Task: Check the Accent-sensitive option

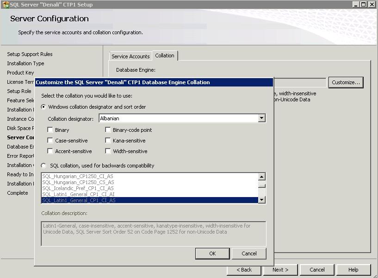Action: pos(50,151)
